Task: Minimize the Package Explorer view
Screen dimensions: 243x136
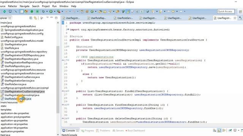Action: [x=52, y=18]
